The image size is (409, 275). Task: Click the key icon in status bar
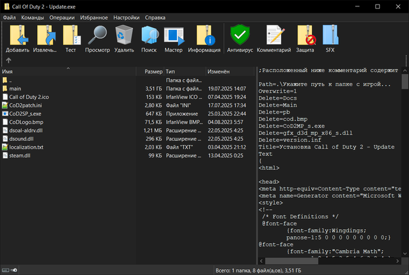coord(14,270)
